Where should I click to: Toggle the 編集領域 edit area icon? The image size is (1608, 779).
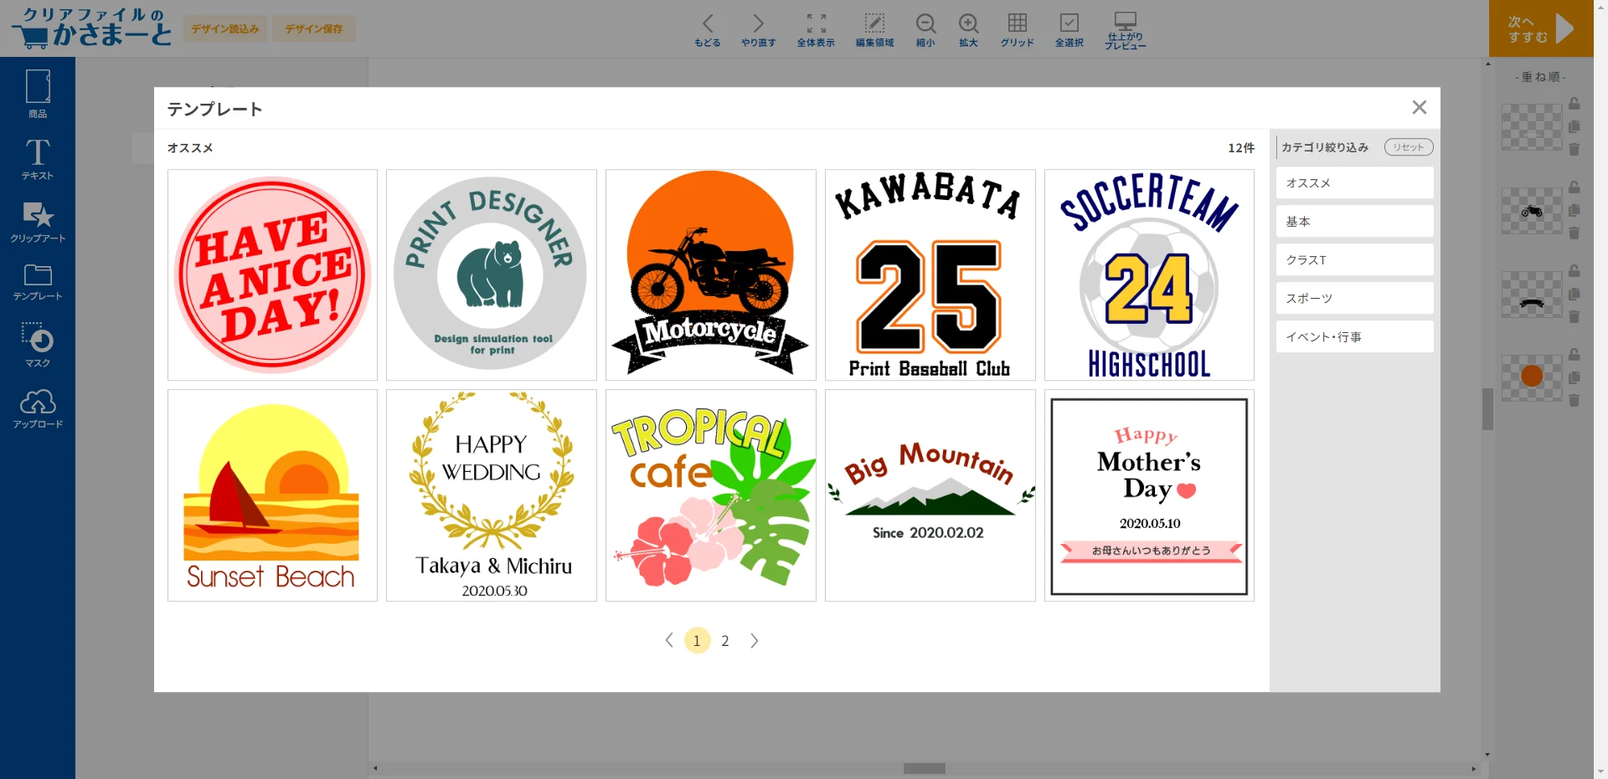tap(874, 29)
